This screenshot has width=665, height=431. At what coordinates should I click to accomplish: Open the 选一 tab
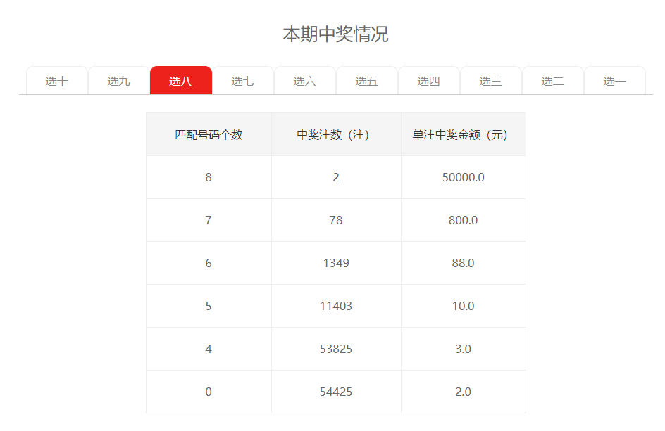tap(614, 81)
